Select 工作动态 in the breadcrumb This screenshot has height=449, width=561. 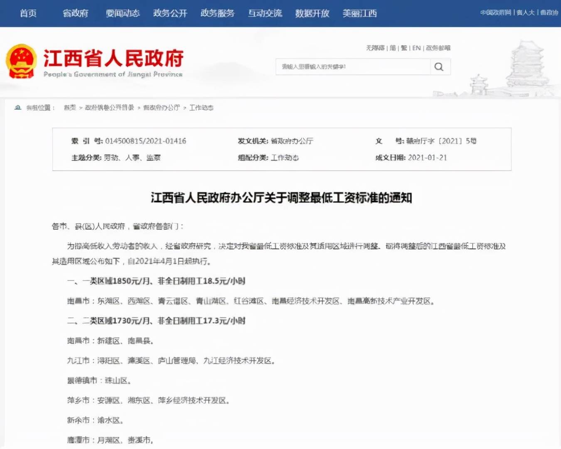click(x=202, y=108)
